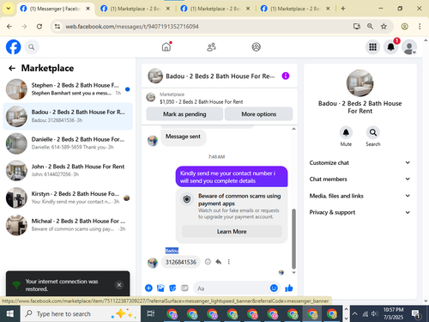Open Stephen's 2 Beds 2 Bath conversation
The height and width of the screenshot is (322, 429).
(x=68, y=89)
